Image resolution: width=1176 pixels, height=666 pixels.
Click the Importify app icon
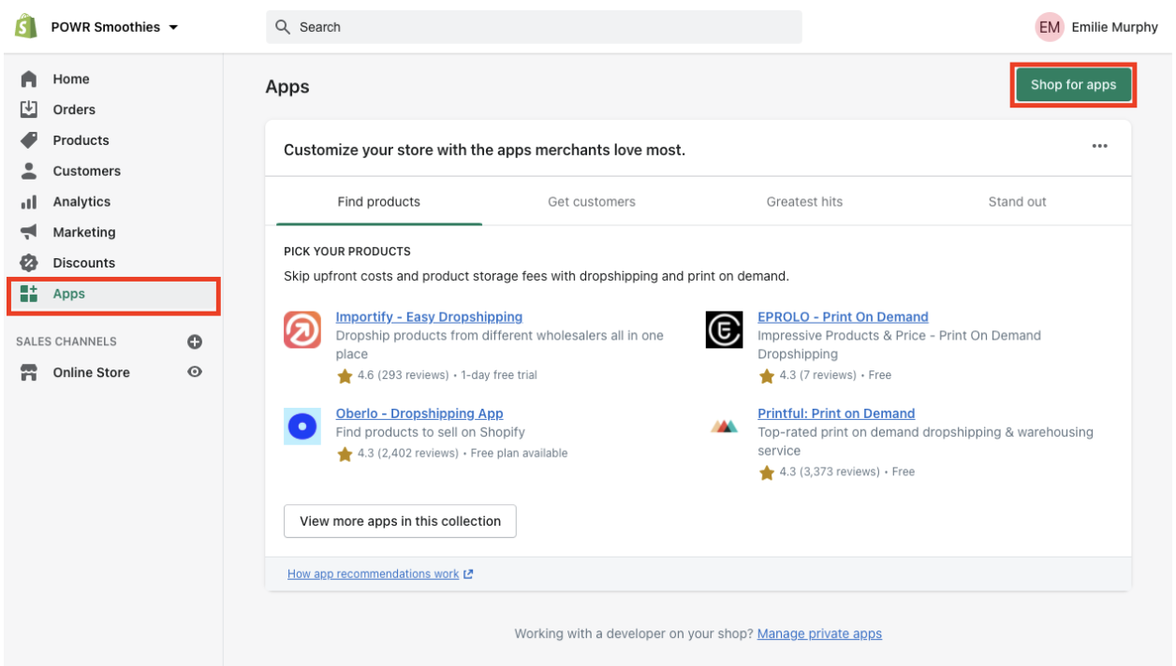(302, 329)
